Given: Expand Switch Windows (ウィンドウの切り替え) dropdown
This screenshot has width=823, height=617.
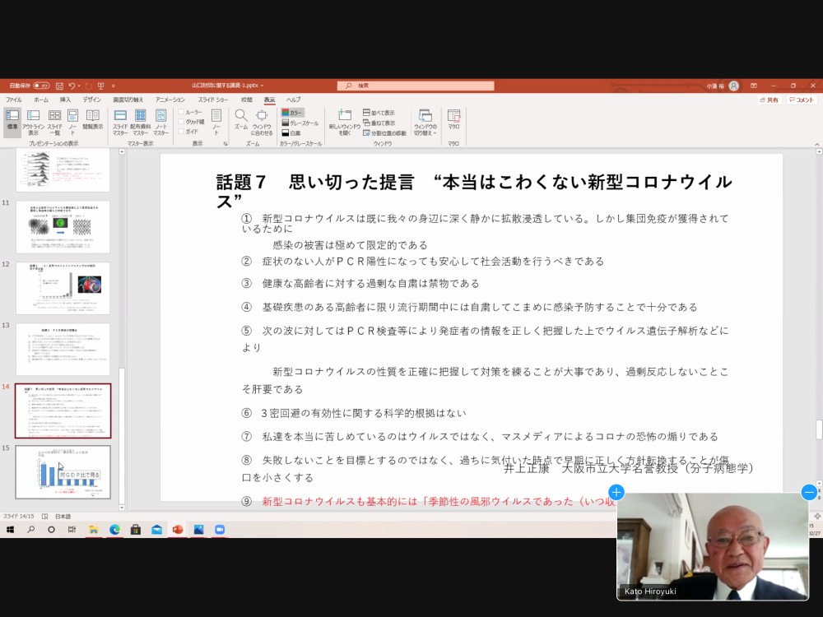Looking at the screenshot, I should coord(425,123).
